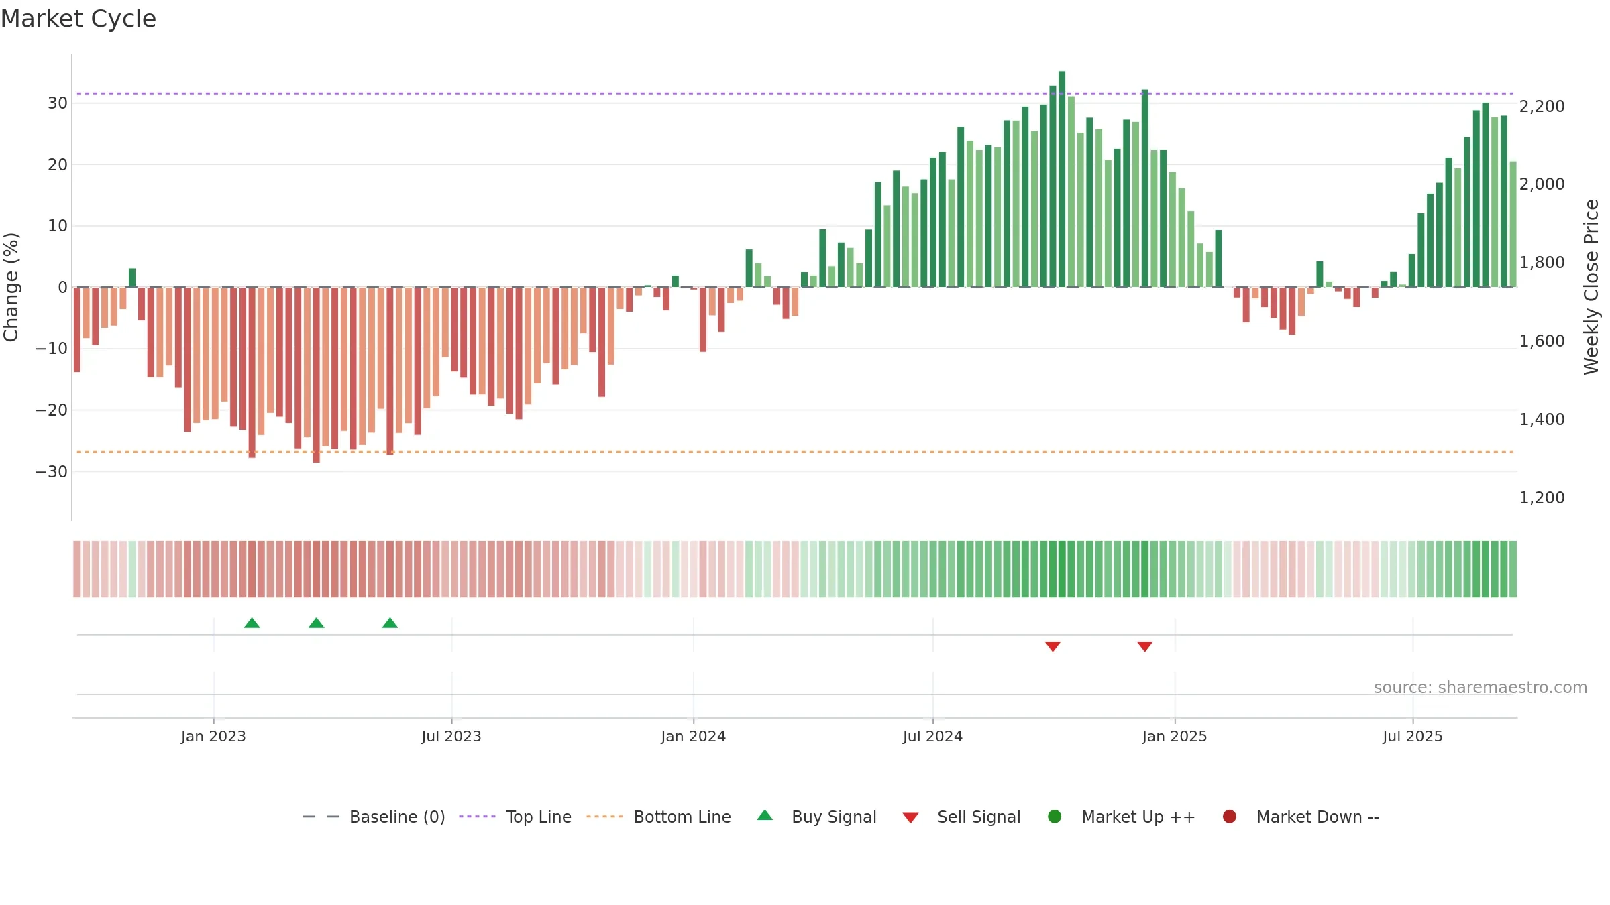Toggle the Bottom Line legend entry
This screenshot has width=1610, height=905.
[x=658, y=817]
